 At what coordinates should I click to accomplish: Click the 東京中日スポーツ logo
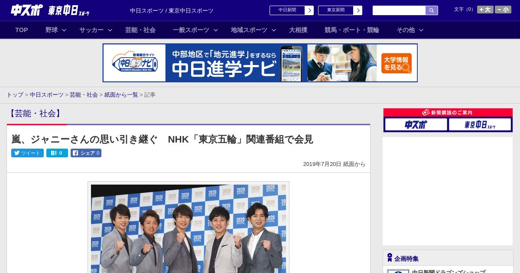68,10
